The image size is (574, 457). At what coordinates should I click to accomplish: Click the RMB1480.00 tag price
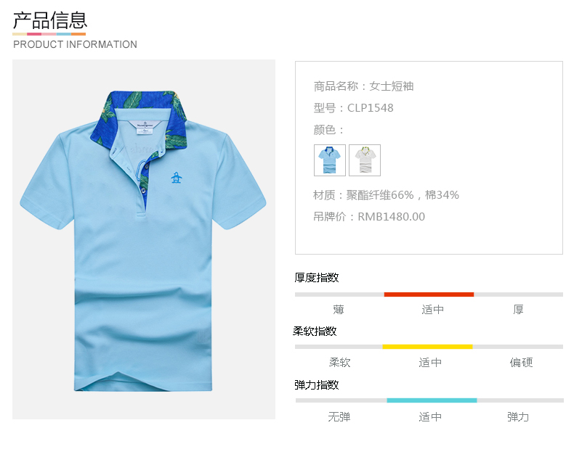pos(391,216)
